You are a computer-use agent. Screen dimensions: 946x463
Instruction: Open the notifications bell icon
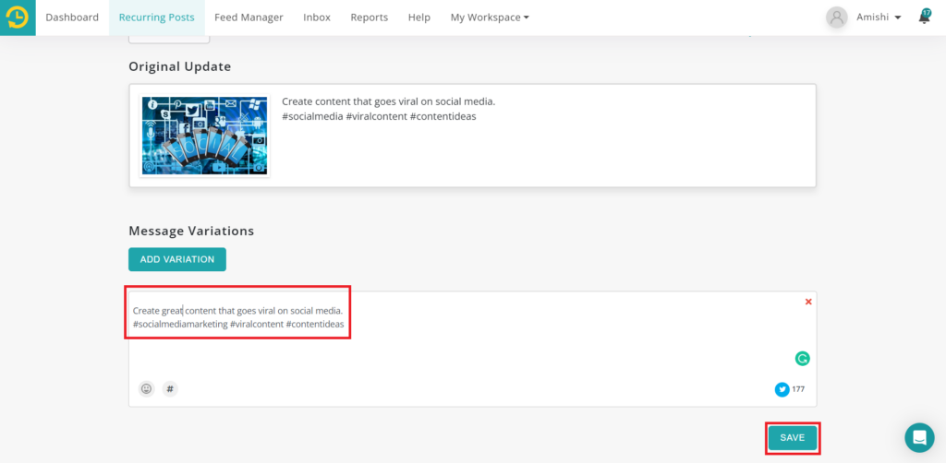[x=924, y=17]
